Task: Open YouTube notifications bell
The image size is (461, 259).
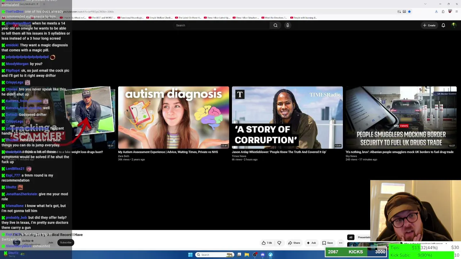Action: pos(443,25)
